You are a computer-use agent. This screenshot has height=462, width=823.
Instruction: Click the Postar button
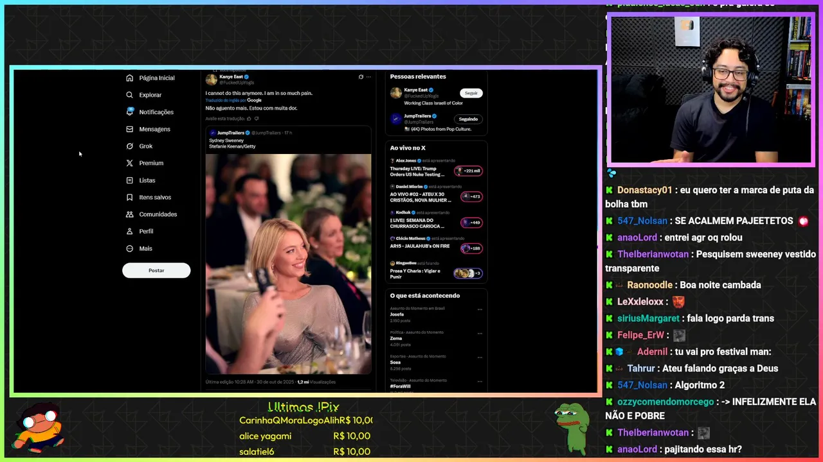(156, 270)
